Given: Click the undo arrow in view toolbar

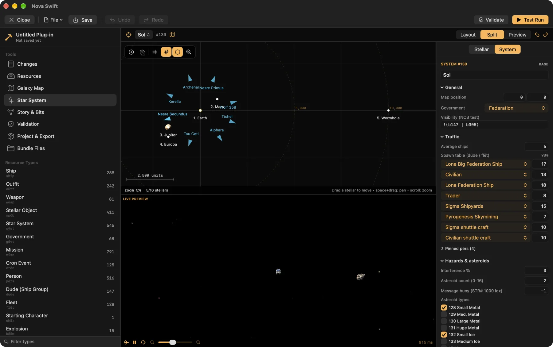Looking at the screenshot, I should (x=537, y=35).
